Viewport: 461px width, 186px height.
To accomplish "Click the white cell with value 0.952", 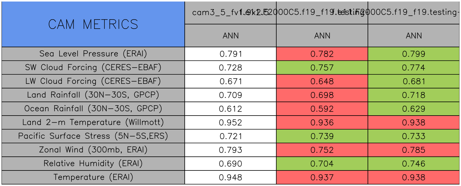I will click(x=231, y=123).
